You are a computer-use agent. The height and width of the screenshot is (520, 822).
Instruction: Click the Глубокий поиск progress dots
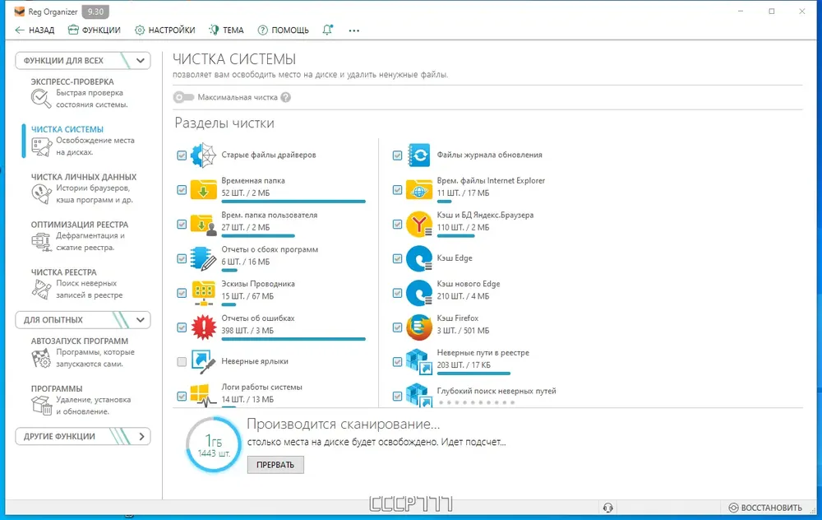(477, 402)
